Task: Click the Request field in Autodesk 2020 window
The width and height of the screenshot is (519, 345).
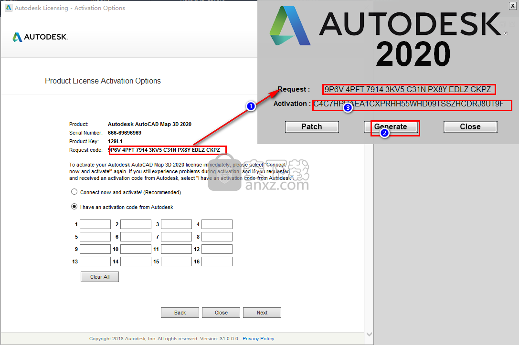Action: (x=409, y=89)
